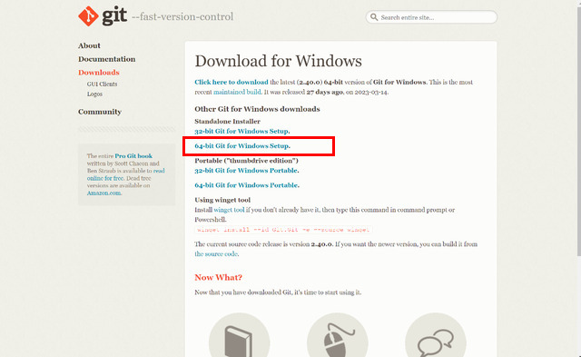
Task: Select 32-bit Git for Windows Setup
Action: [x=242, y=131]
